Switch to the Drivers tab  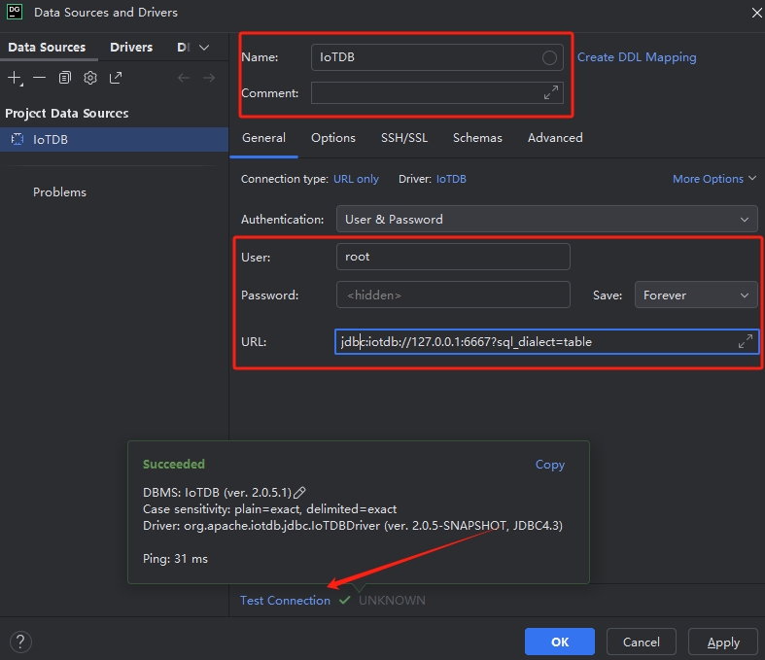point(131,48)
